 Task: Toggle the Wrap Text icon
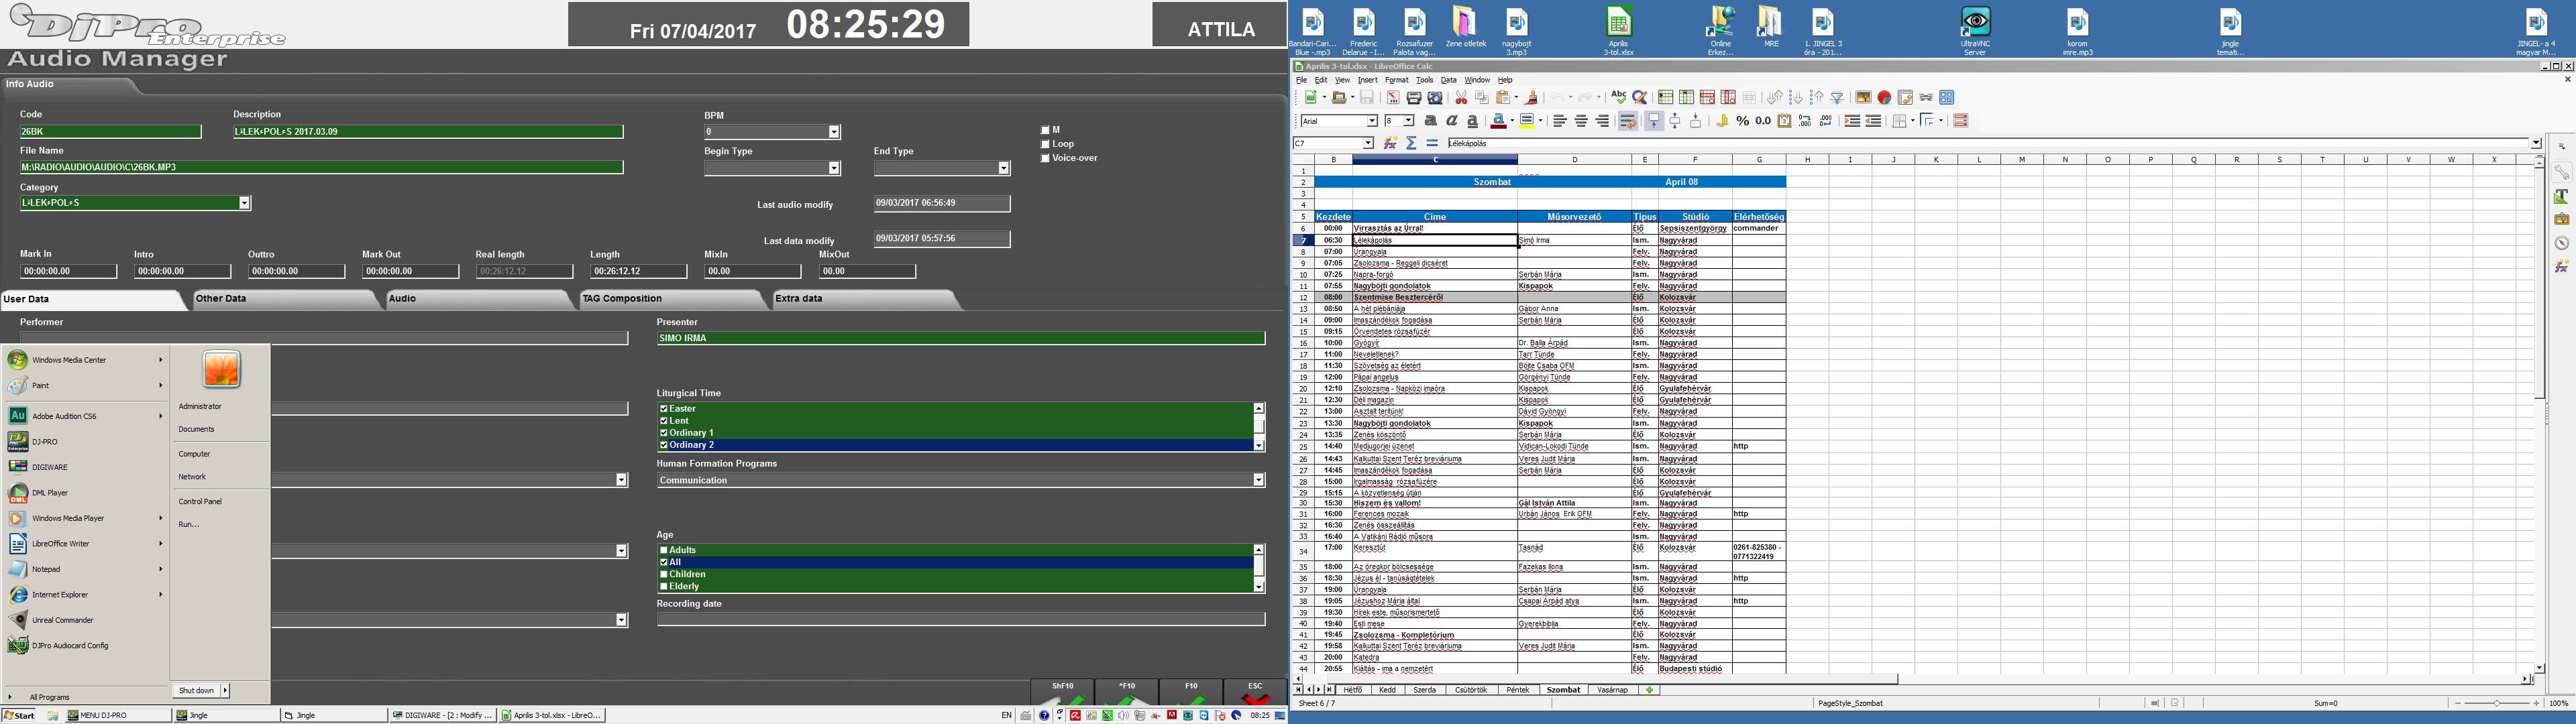tap(1627, 121)
